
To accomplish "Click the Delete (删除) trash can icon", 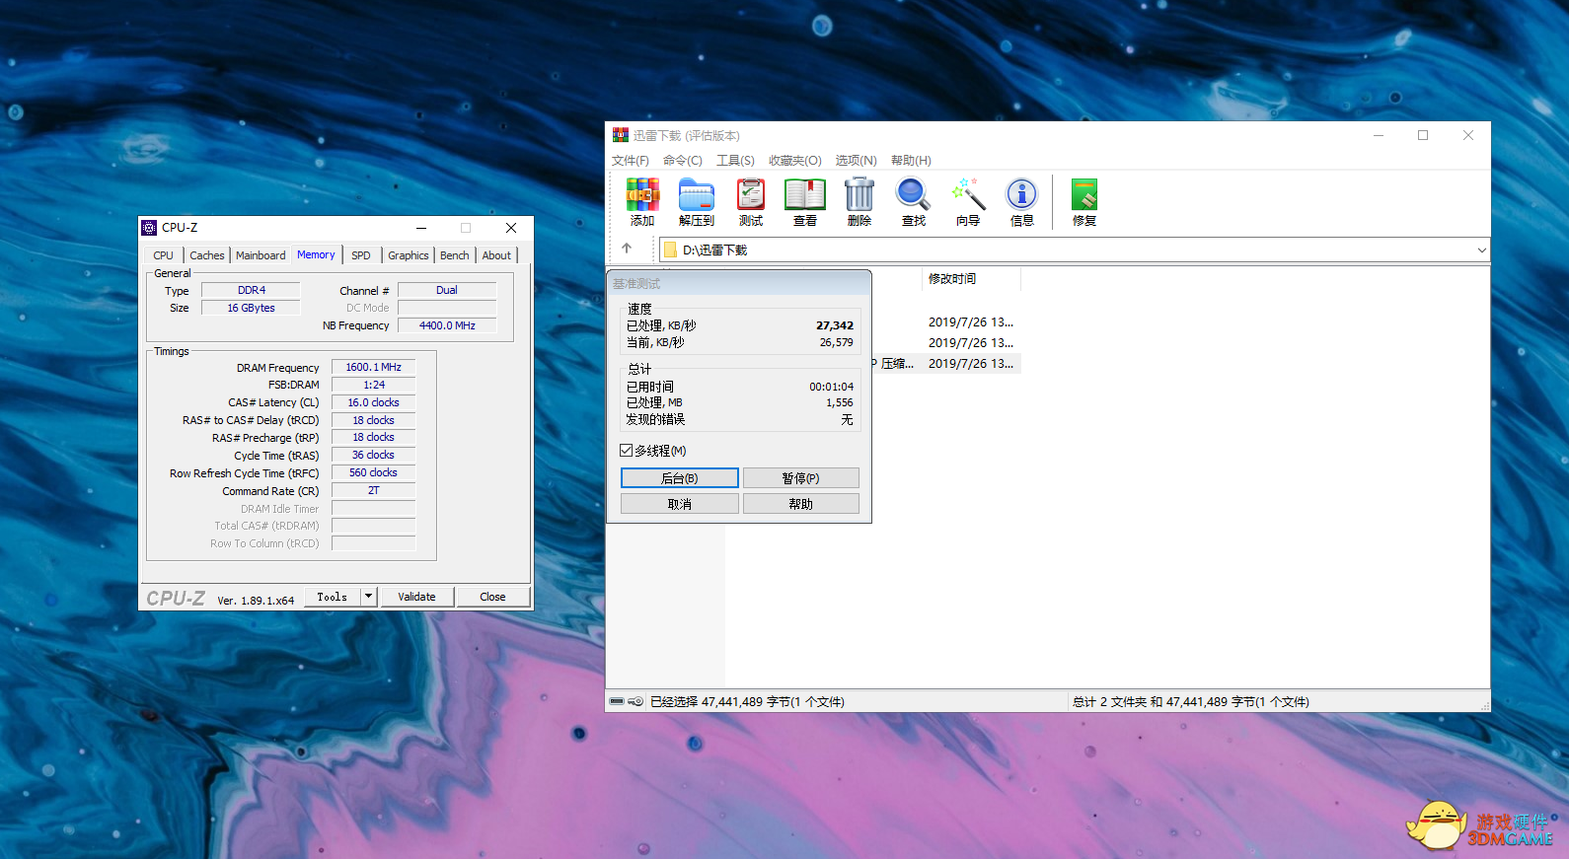I will click(859, 202).
